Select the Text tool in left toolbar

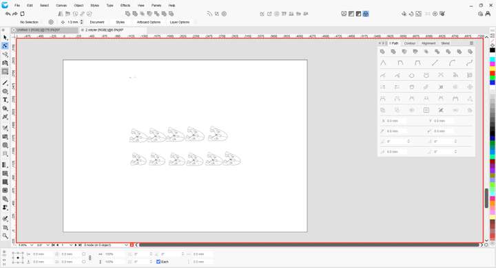tap(5, 100)
